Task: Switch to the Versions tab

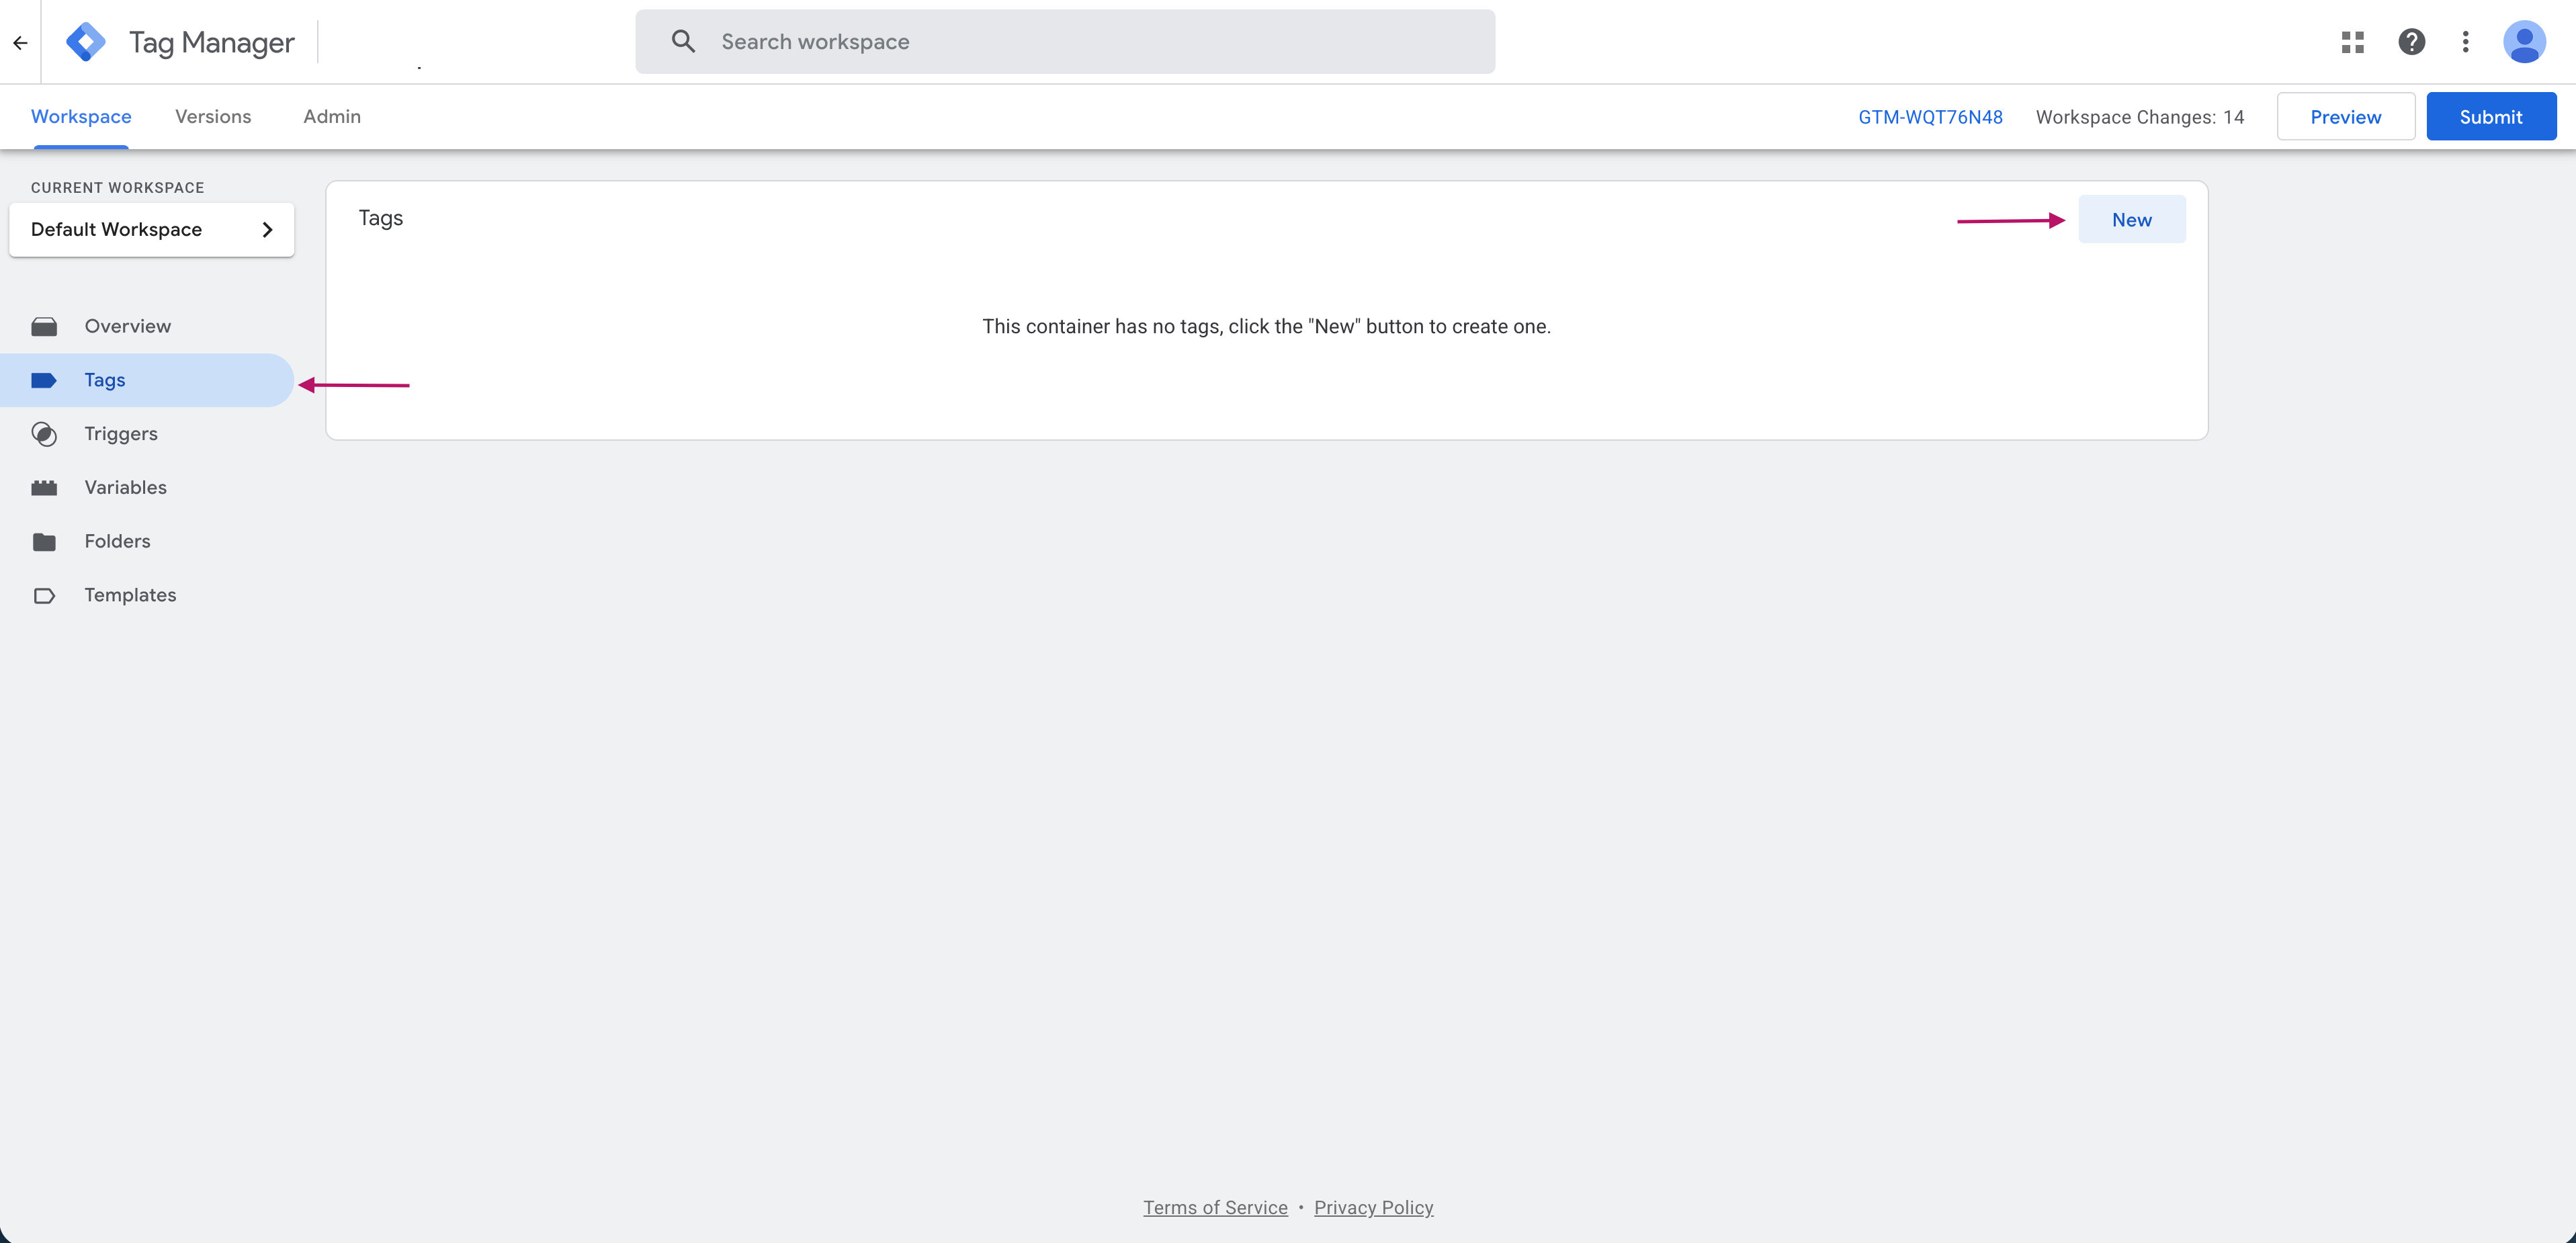Action: coord(213,116)
